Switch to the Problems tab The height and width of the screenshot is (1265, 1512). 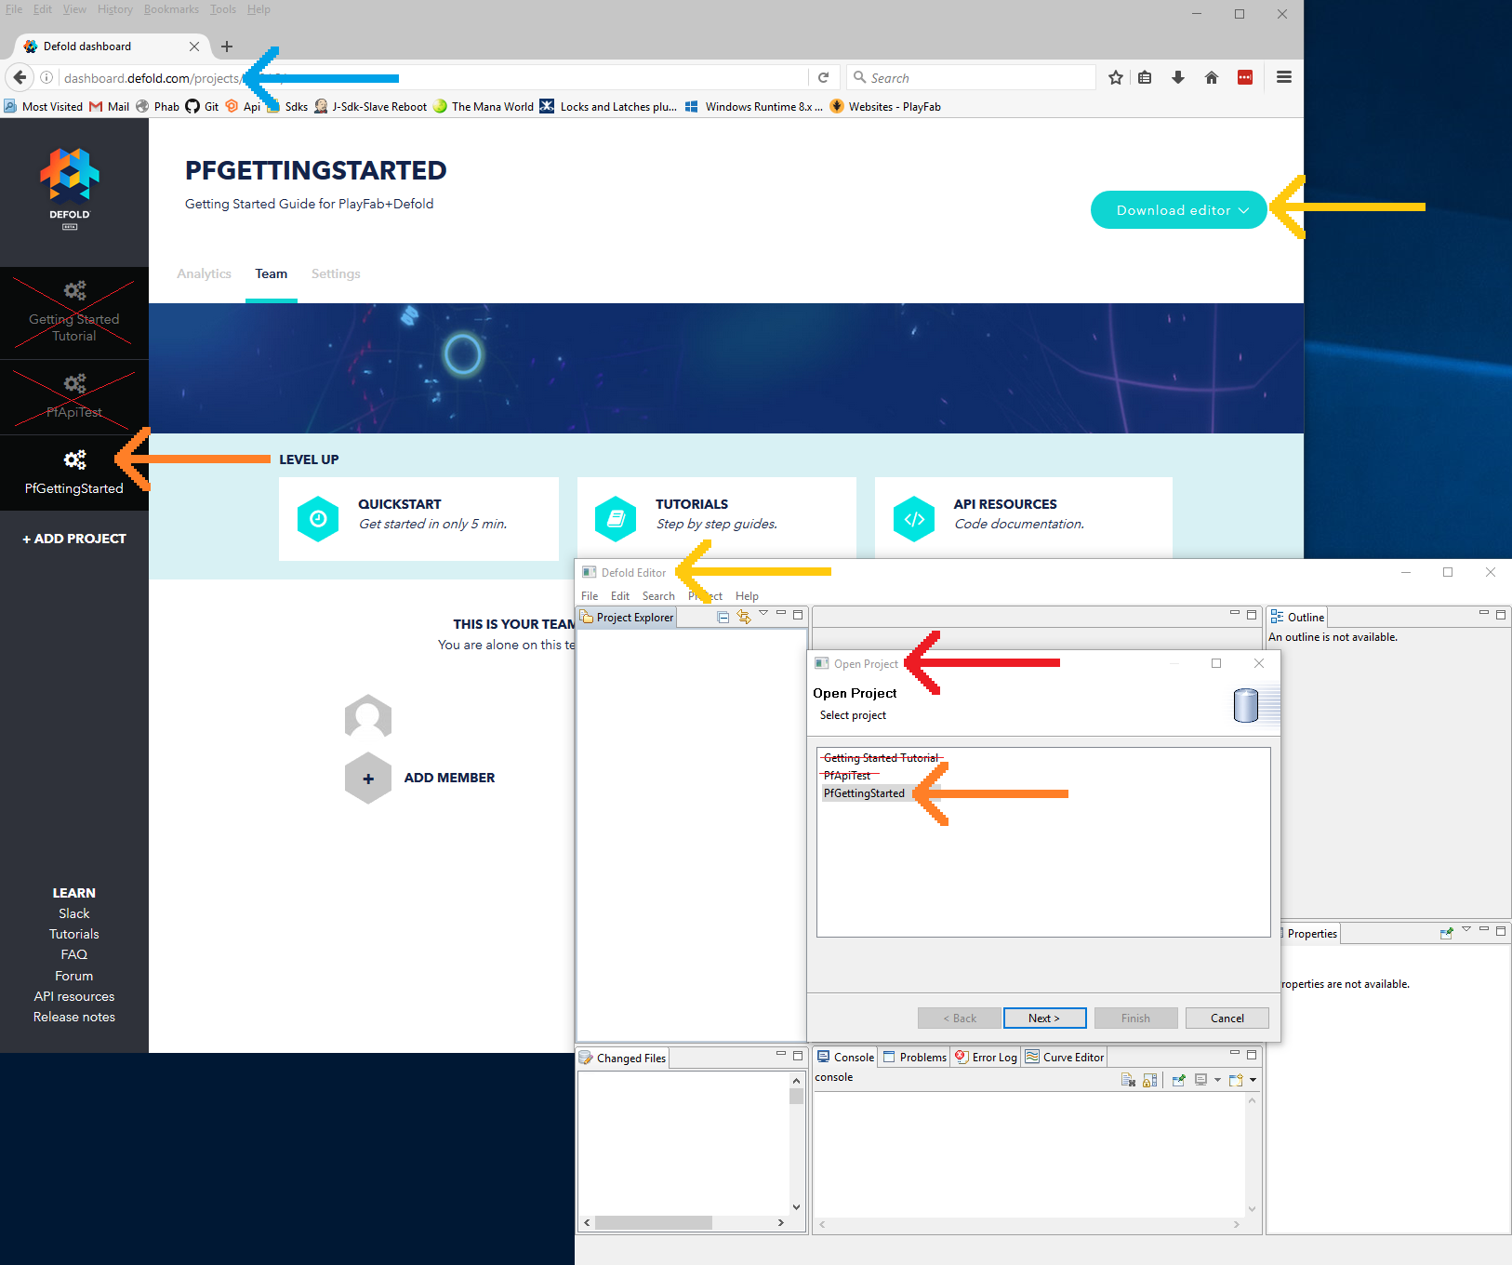point(914,1058)
